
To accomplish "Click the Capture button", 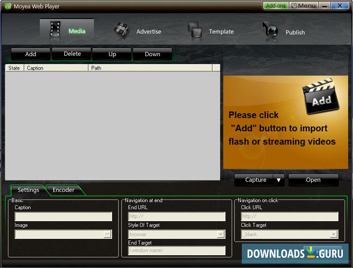I will pos(254,180).
